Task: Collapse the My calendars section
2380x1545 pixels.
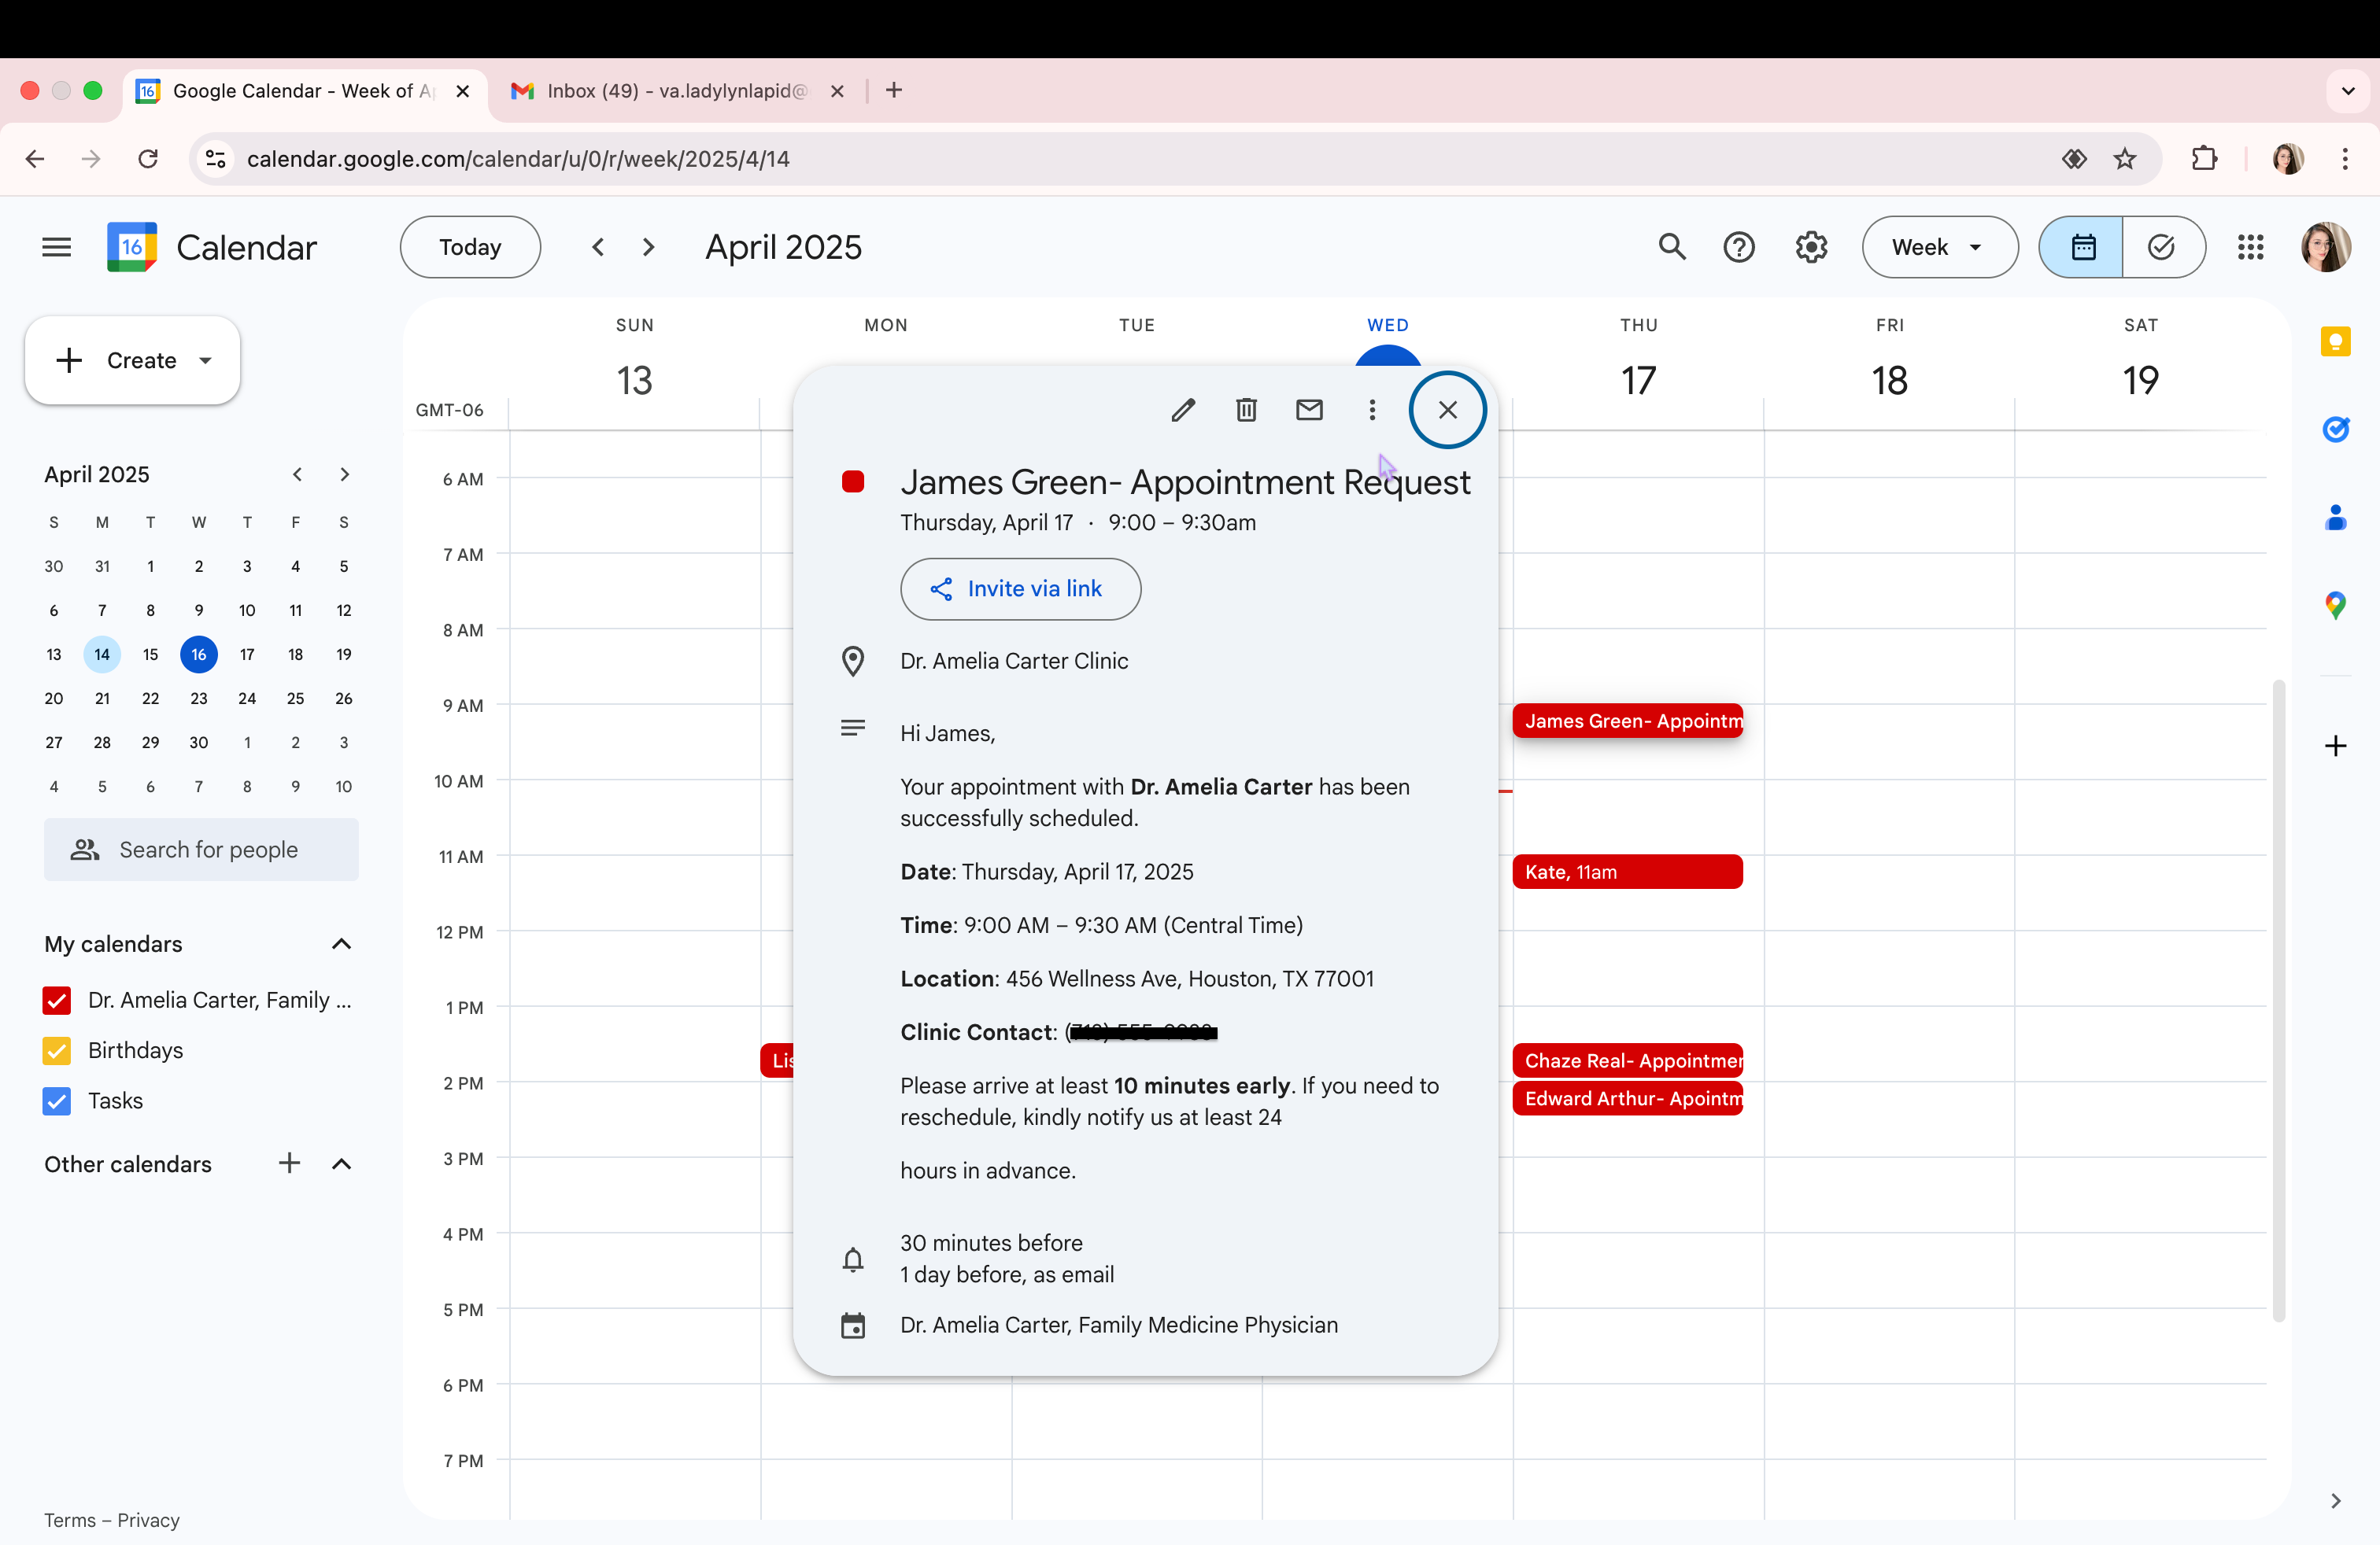Action: (341, 945)
